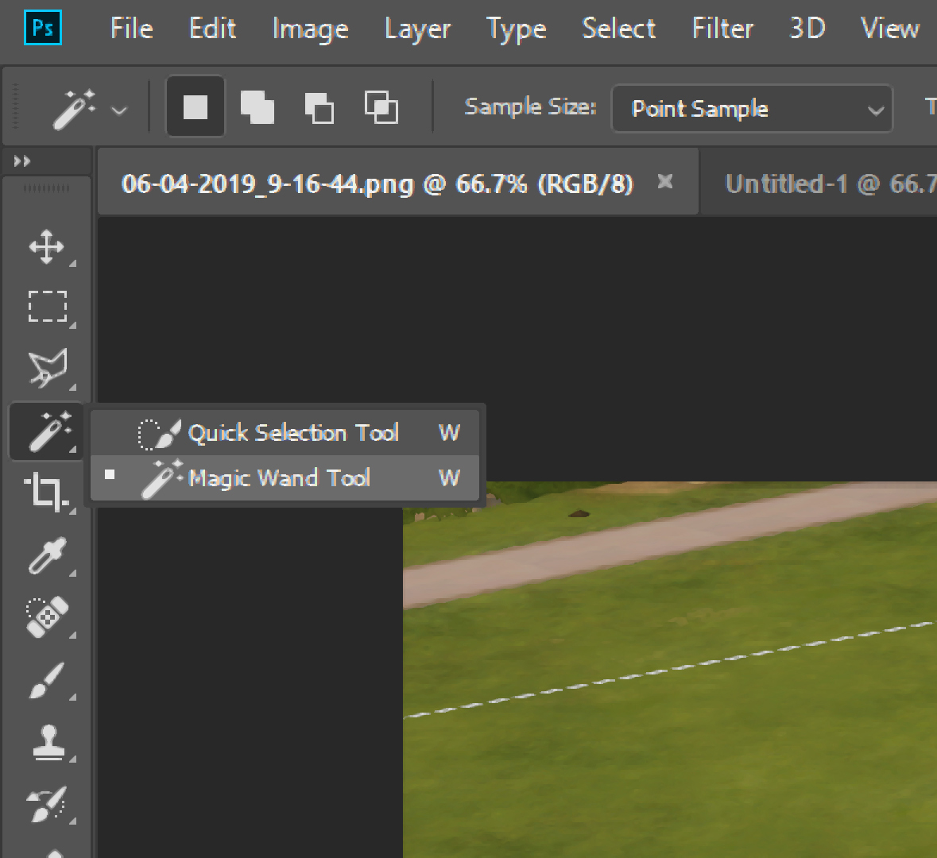Choose Quick Selection Tool from the flyout
Screen dimensions: 937x858
coord(285,433)
